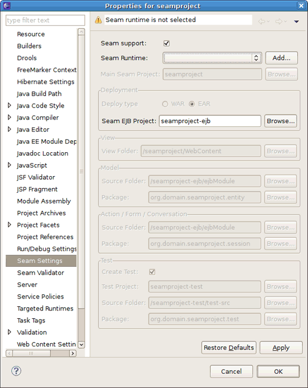Image resolution: width=308 pixels, height=388 pixels.
Task: Select Builders in the properties tree
Action: pos(29,46)
